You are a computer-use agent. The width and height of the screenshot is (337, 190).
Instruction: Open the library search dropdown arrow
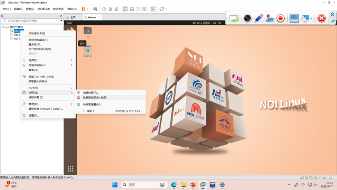[x=61, y=21]
